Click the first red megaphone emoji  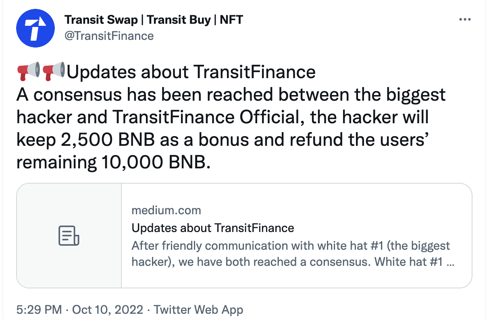(29, 72)
